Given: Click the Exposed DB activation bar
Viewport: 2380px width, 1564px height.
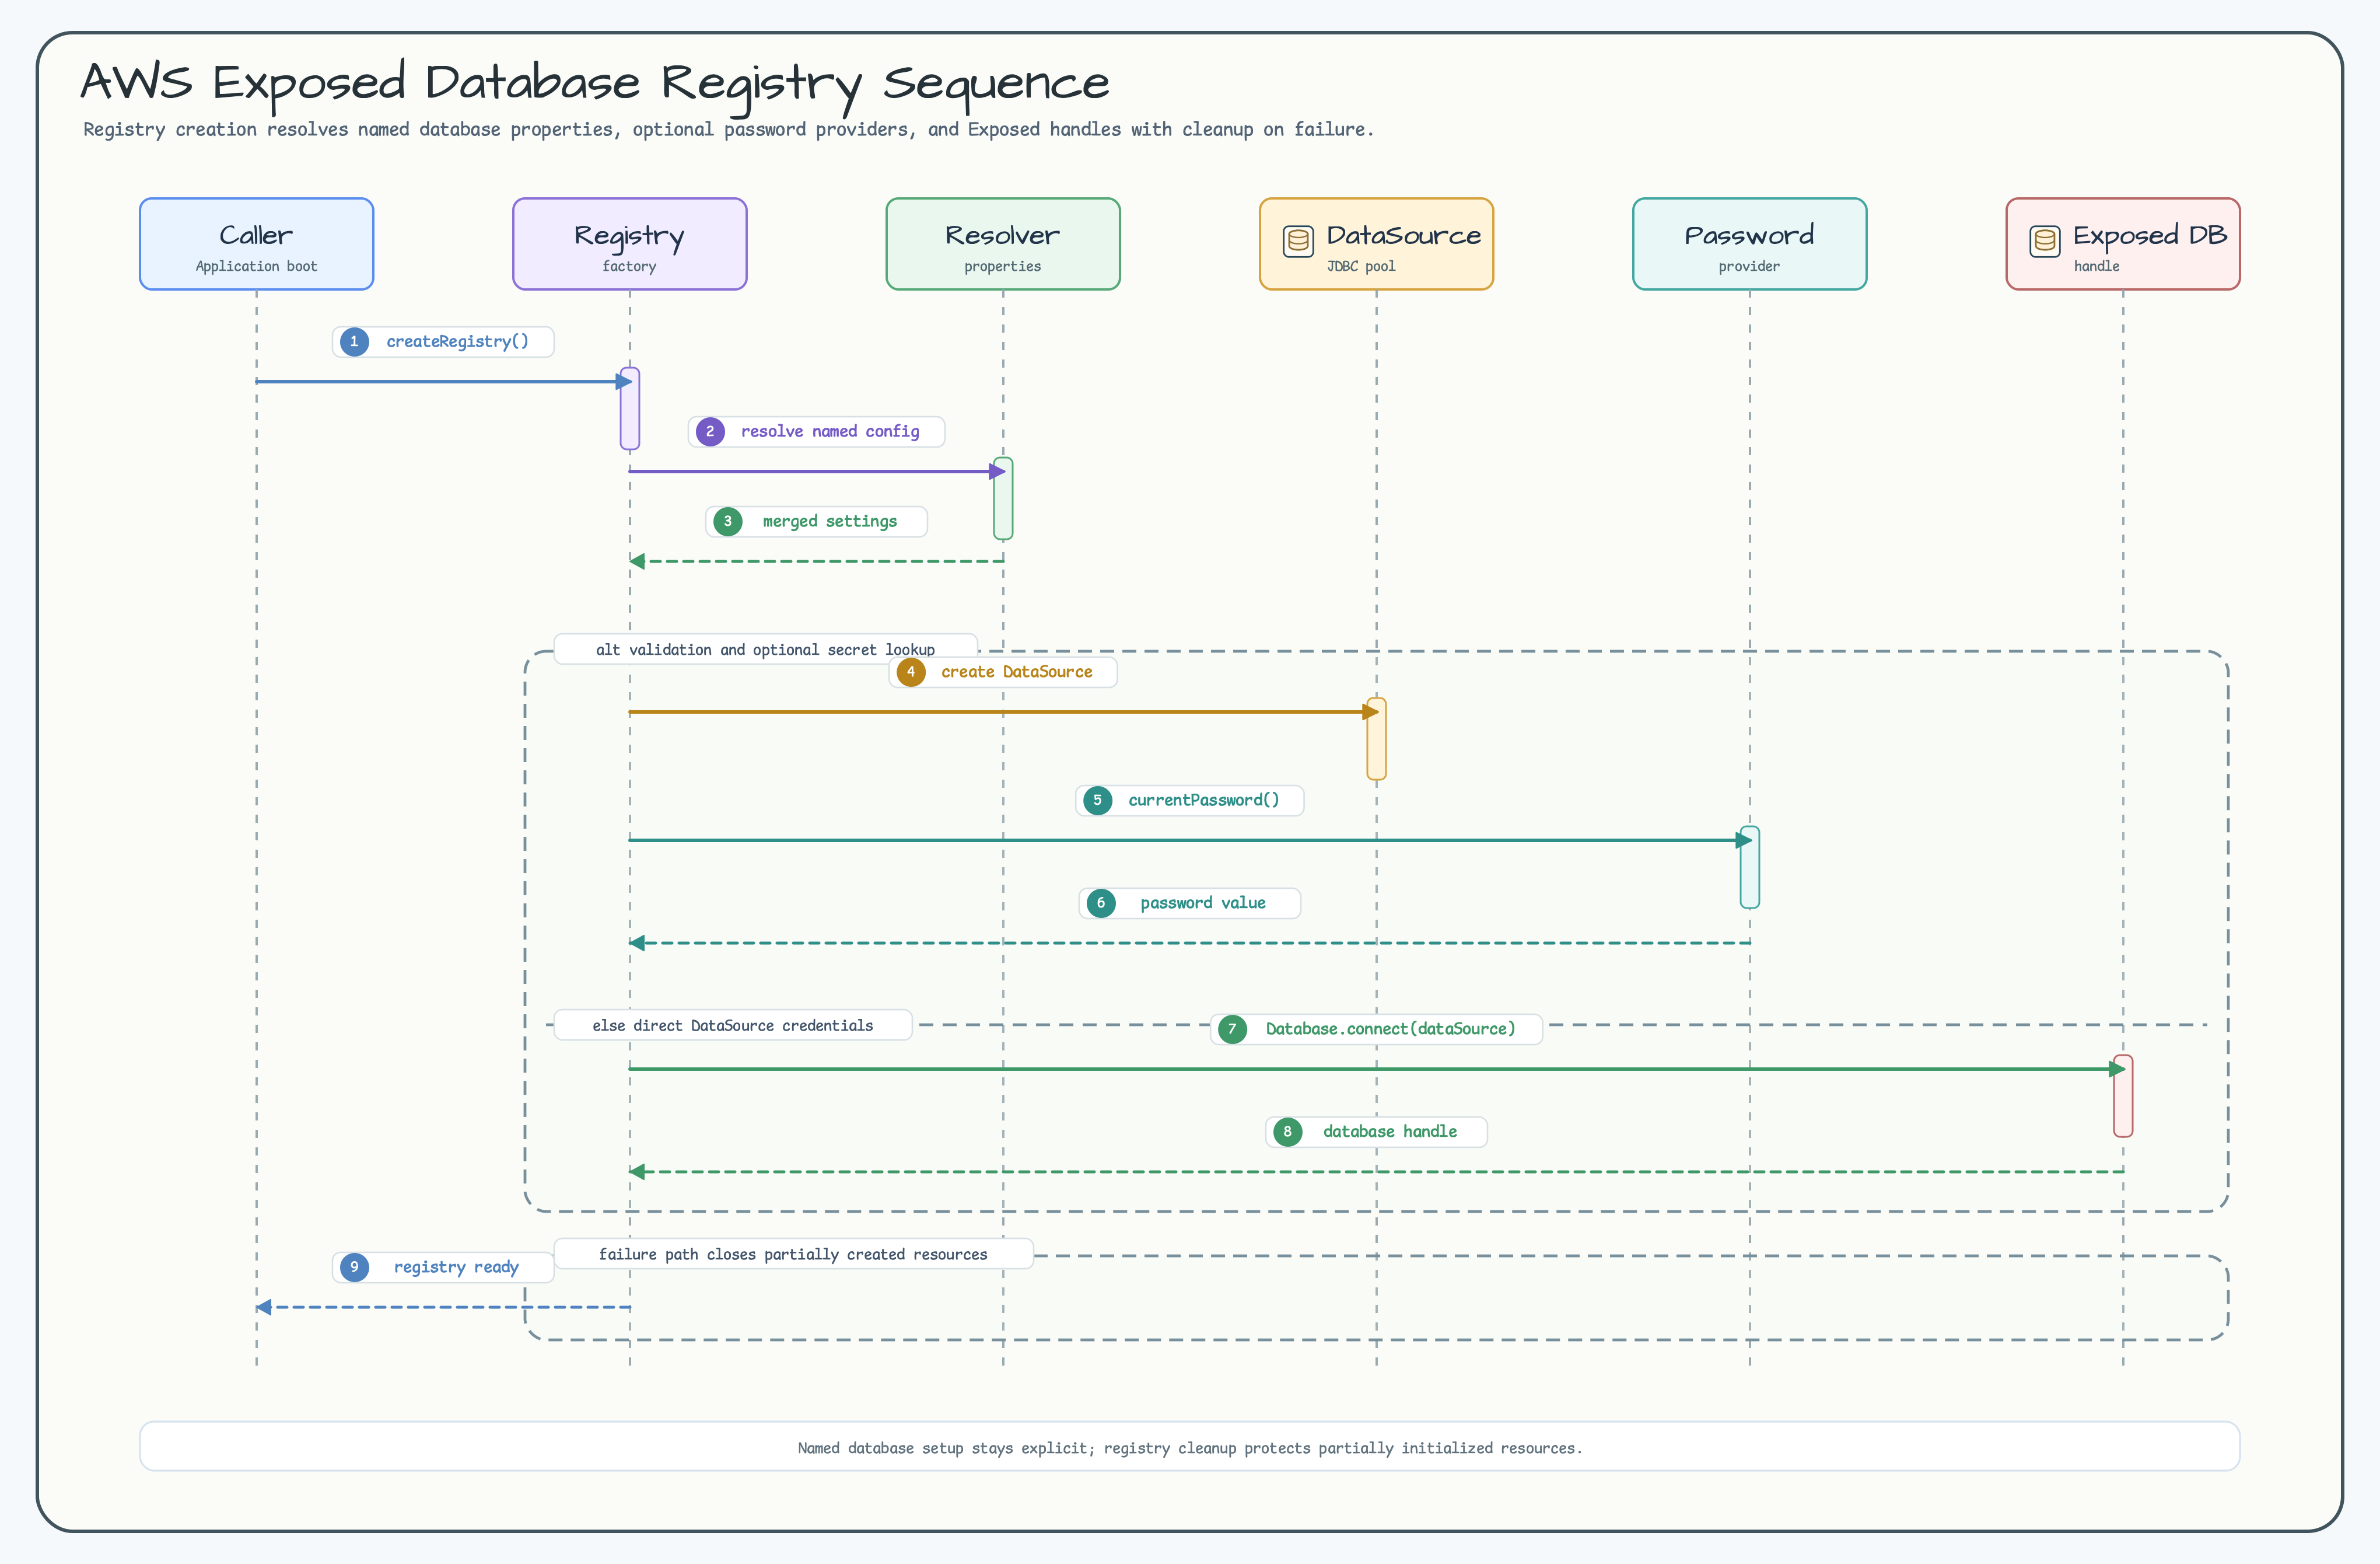Looking at the screenshot, I should [x=2123, y=1097].
